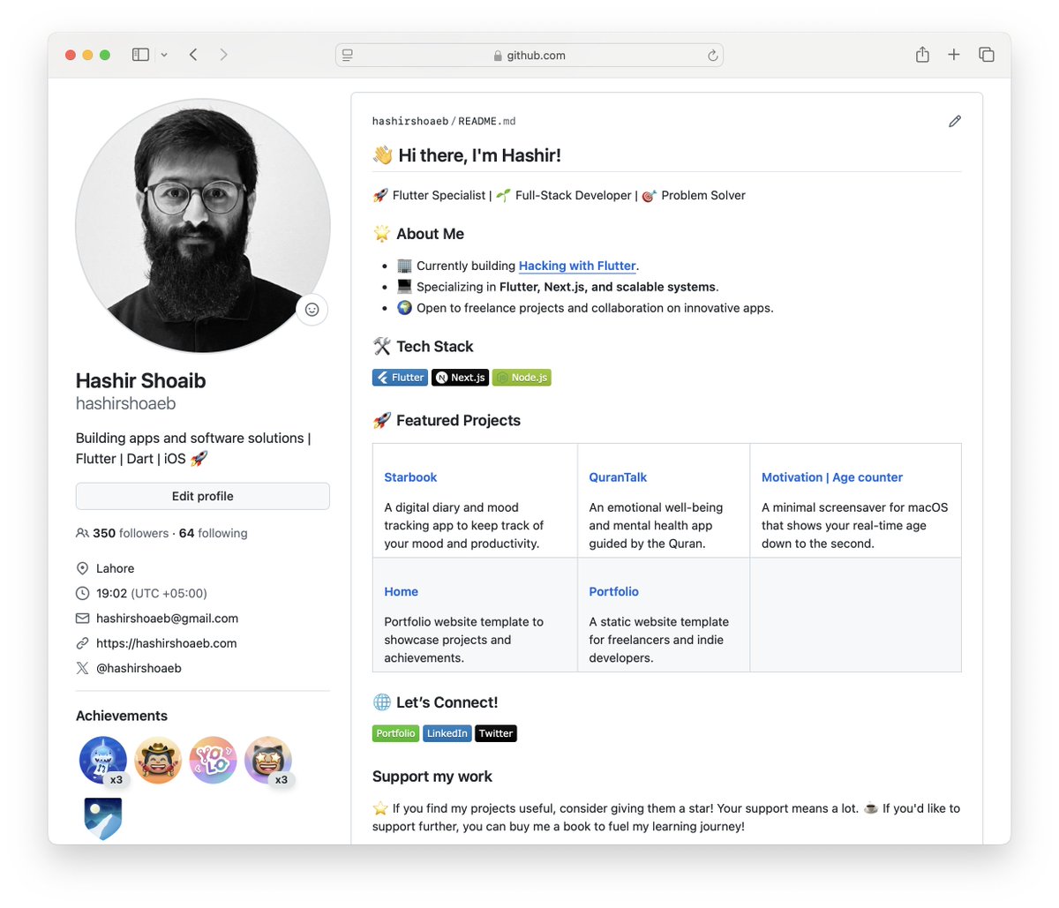Open the 64 following list
The image size is (1059, 908).
[x=214, y=533]
